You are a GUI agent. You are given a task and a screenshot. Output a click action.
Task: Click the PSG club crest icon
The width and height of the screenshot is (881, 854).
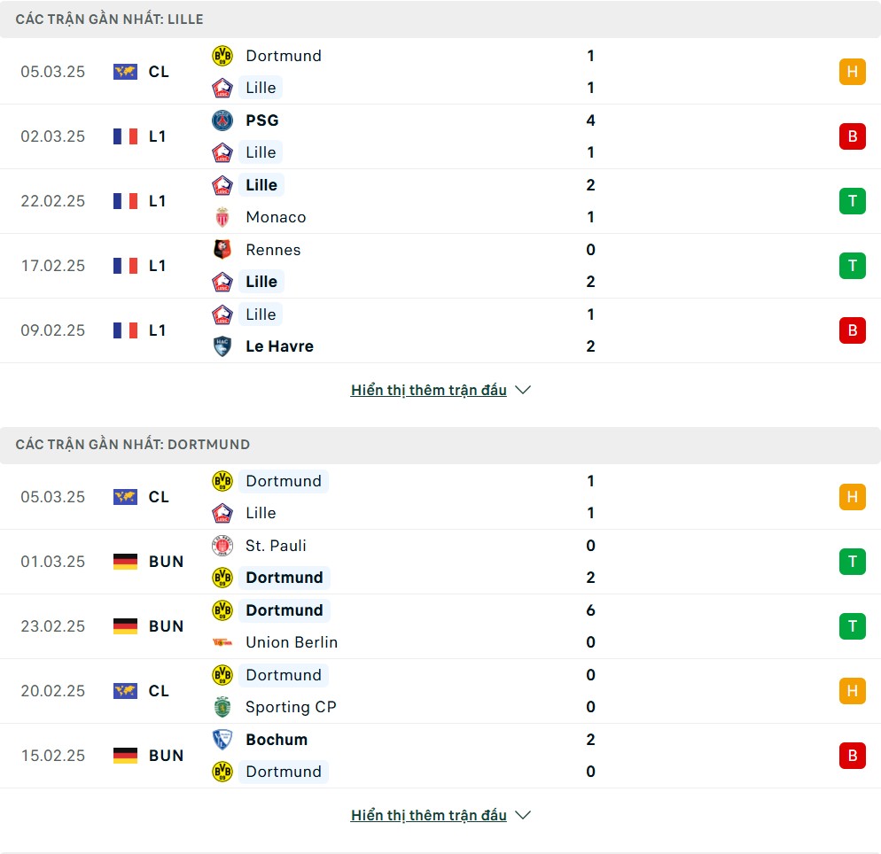222,120
